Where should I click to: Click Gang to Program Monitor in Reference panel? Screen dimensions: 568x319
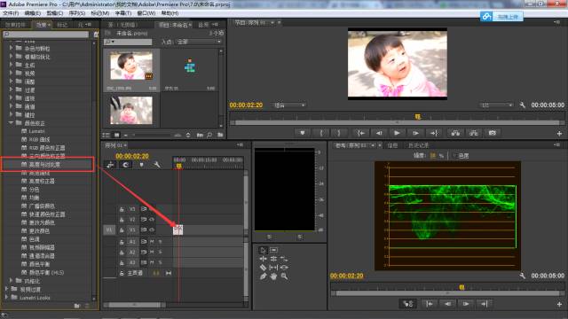pyautogui.click(x=408, y=304)
